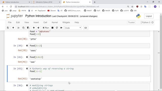Run cell In [41] with its run icon
This screenshot has height=91, width=162.
click(27, 57)
